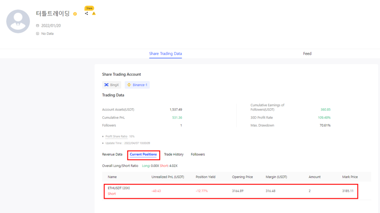This screenshot has height=213, width=380.
Task: Click the Followers count value 1
Action: point(181,125)
